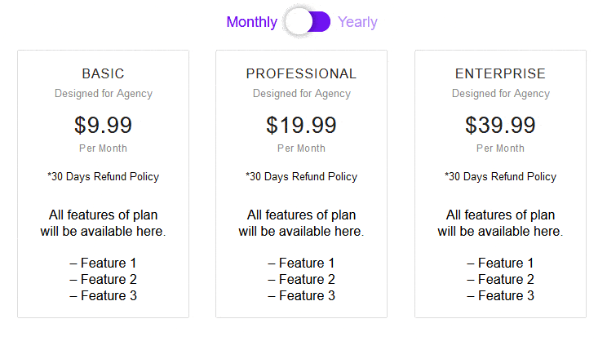Click the $9.99 price in Basic
Image resolution: width=607 pixels, height=341 pixels.
104,125
